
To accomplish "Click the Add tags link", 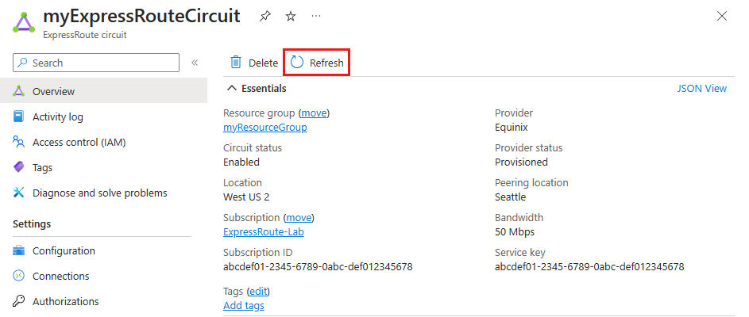I will (x=244, y=305).
